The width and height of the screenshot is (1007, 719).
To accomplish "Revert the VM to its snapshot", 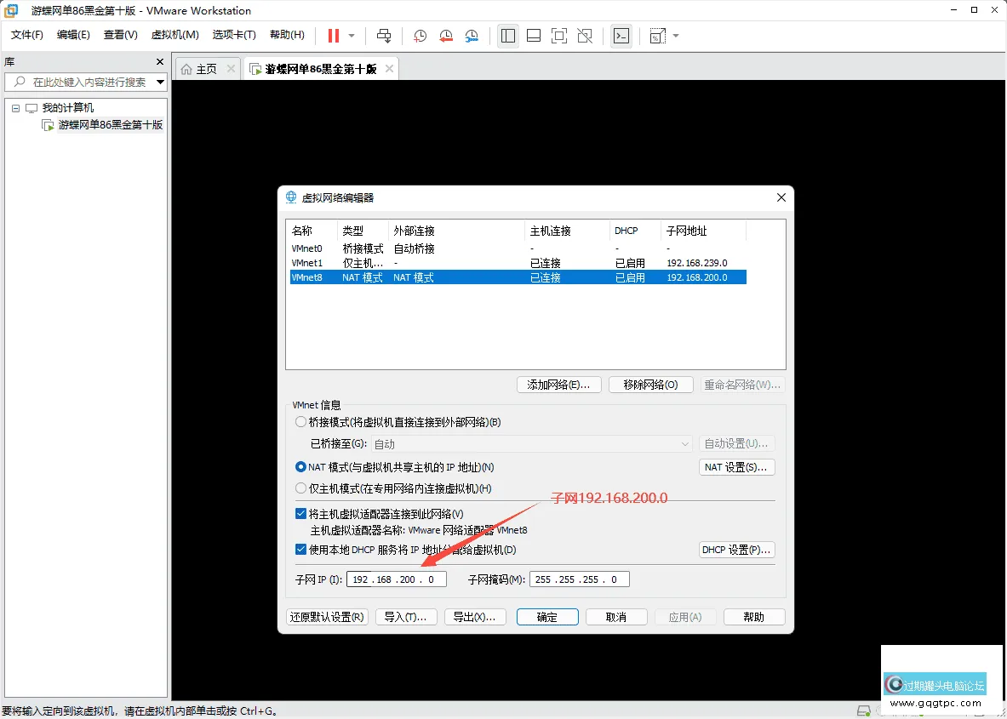I will (x=445, y=36).
